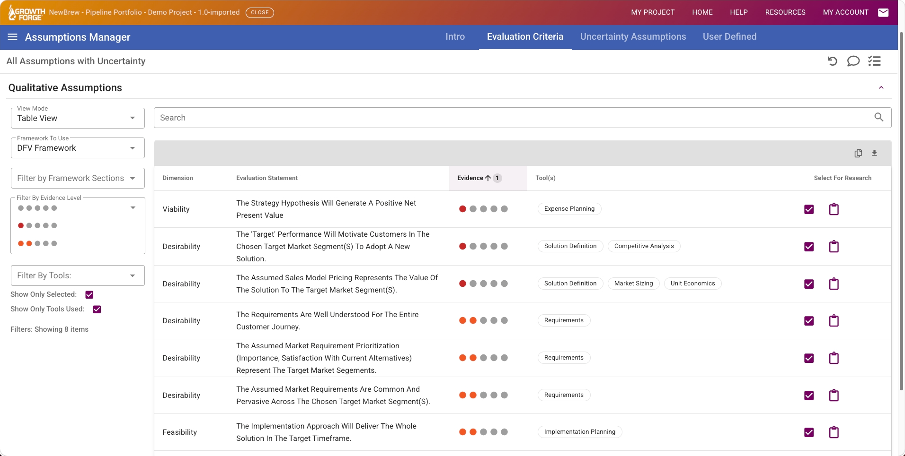Screen dimensions: 905x456
Task: Click the undo reset arrow icon
Action: [x=832, y=61]
